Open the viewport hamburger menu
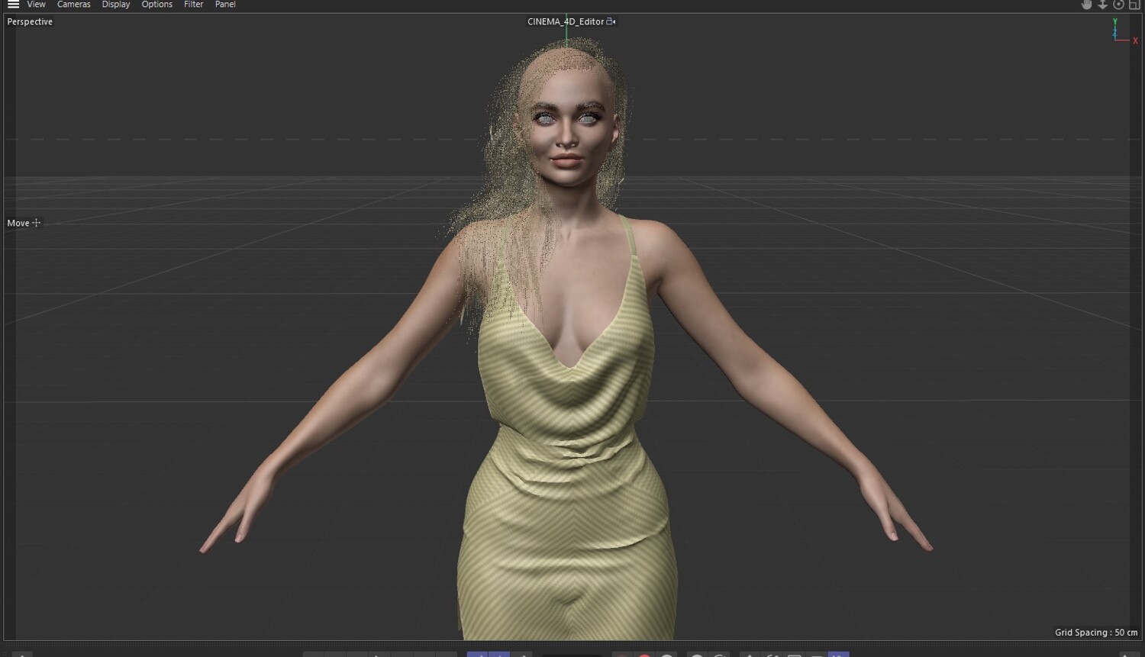Screen dimensions: 1145x657 tap(13, 5)
